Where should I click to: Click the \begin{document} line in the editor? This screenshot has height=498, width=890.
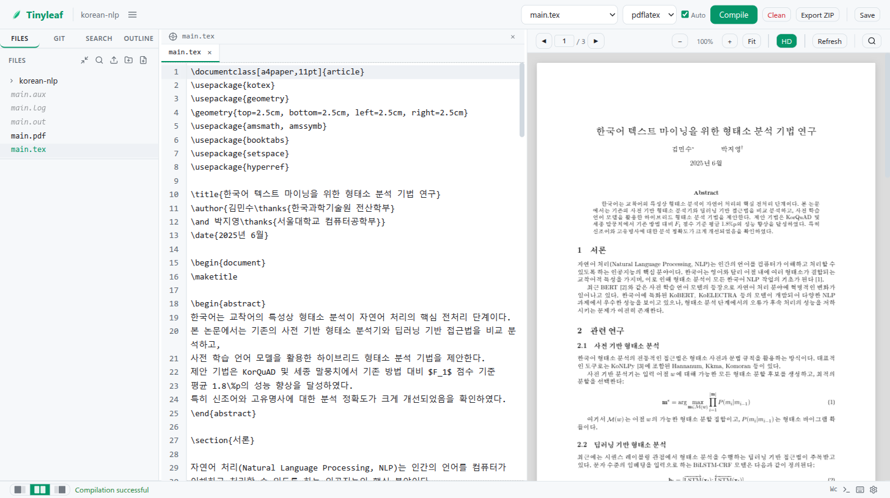[x=229, y=262]
